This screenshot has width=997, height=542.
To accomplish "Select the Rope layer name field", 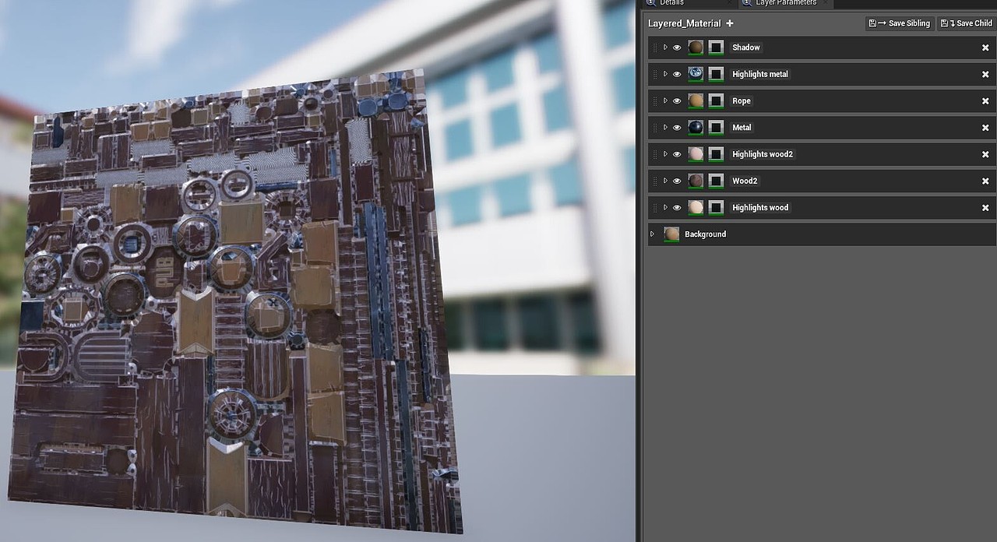I will pyautogui.click(x=742, y=100).
